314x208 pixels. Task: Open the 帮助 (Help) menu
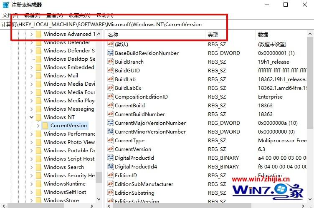pos(105,15)
